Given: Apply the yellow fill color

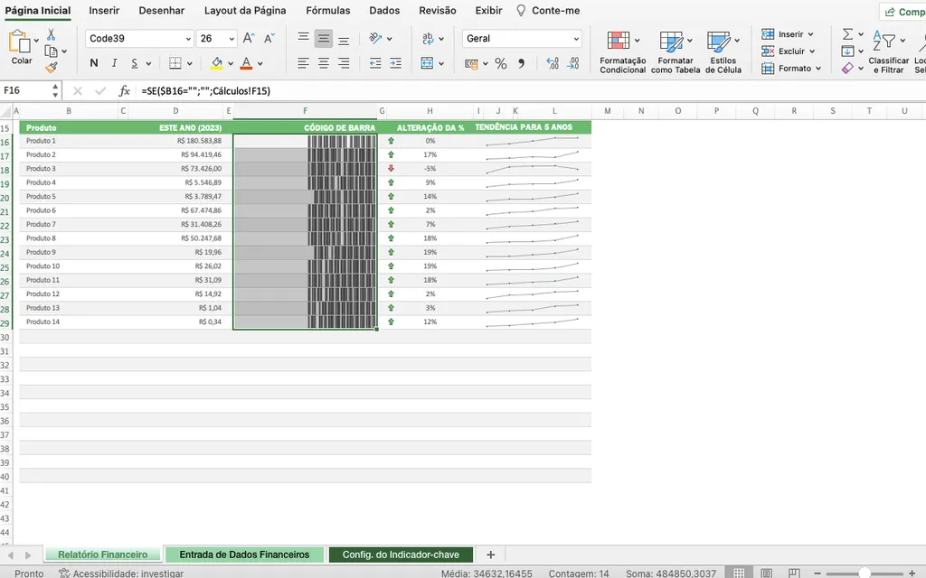Looking at the screenshot, I should [x=217, y=63].
